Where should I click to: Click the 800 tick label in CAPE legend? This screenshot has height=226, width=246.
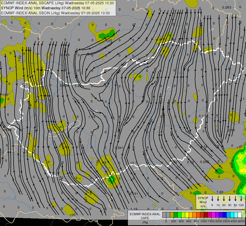(196, 221)
